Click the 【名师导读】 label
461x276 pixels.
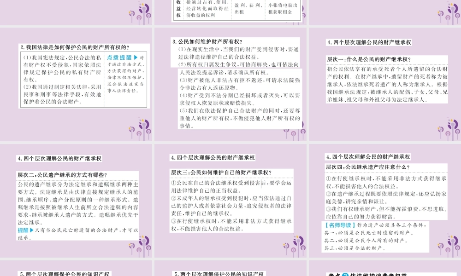pos(340,225)
